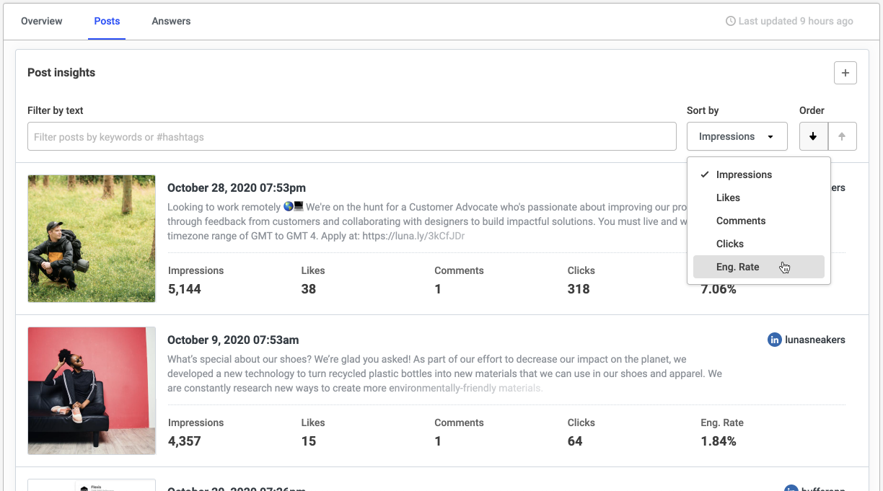Click the downward arrow Order icon

click(813, 136)
